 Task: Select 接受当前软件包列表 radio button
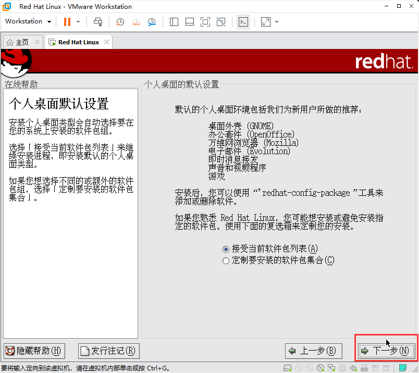tap(226, 249)
